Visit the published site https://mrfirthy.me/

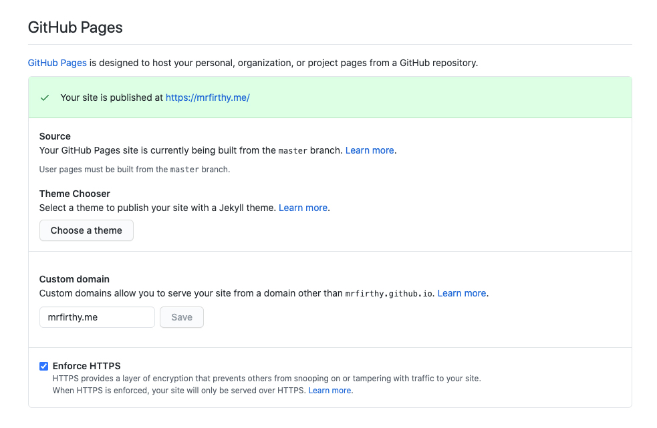pos(207,97)
